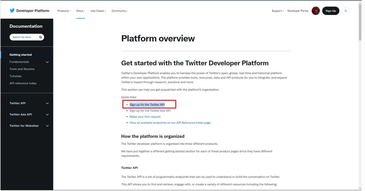
Task: Go to the Developer Portal
Action: [x=298, y=11]
